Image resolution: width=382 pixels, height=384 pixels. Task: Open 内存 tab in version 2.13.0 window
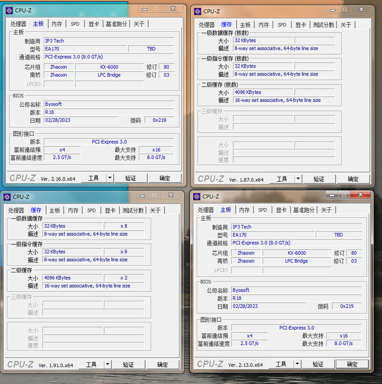point(244,210)
